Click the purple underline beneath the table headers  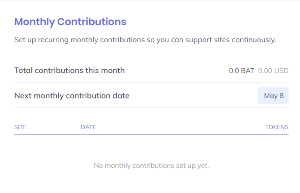151,135
